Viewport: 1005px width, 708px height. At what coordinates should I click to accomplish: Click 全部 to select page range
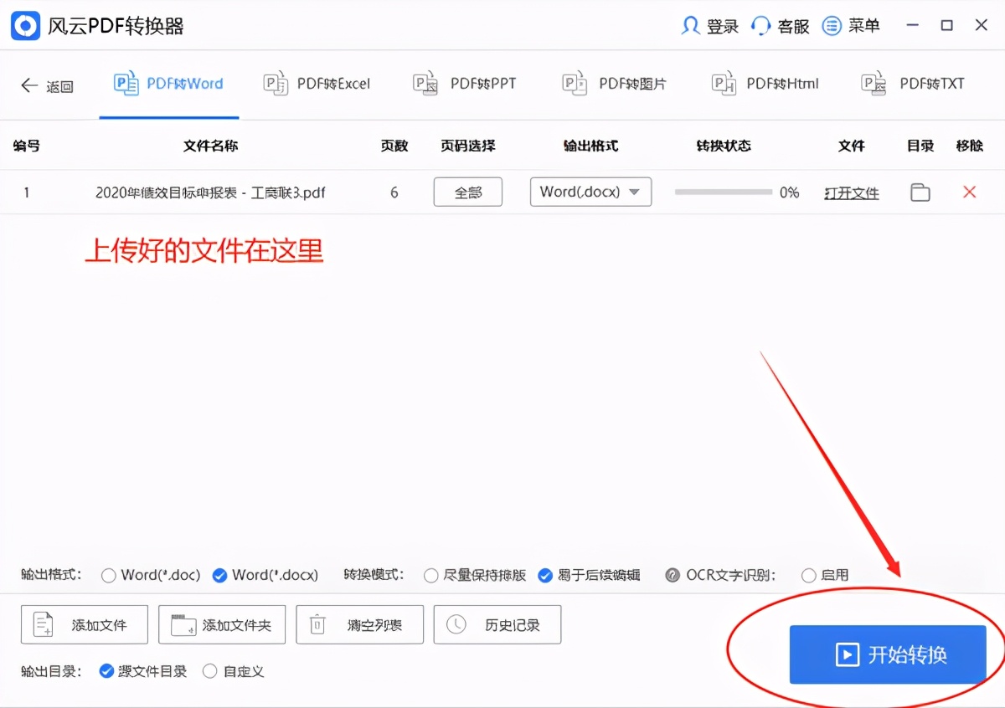pos(467,192)
